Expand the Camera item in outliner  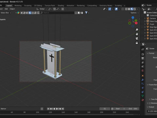click(x=145, y=18)
